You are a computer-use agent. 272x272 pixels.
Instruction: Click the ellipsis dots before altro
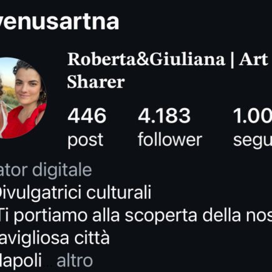(49, 266)
